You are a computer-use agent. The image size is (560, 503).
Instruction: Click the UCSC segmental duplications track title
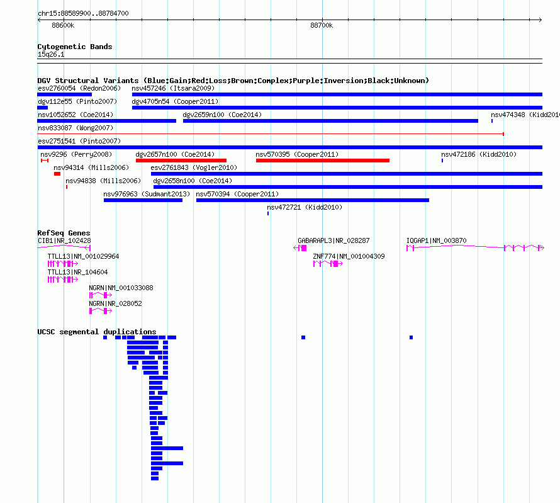pos(97,332)
